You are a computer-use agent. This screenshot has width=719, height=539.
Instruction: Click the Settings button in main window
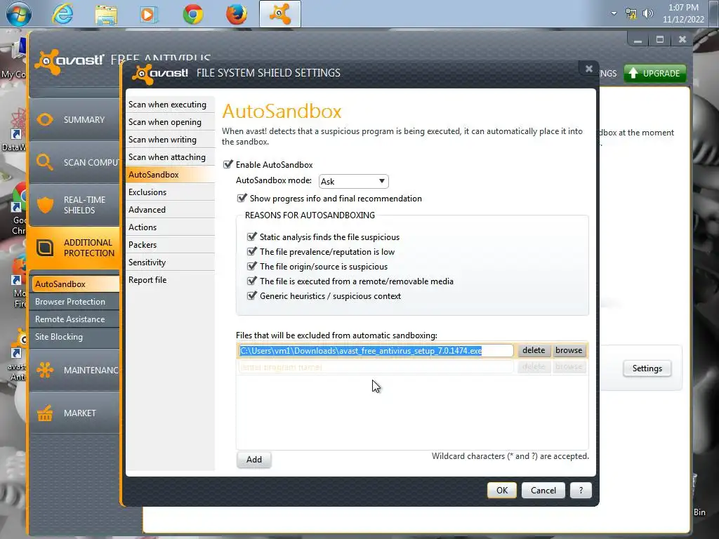[647, 368]
